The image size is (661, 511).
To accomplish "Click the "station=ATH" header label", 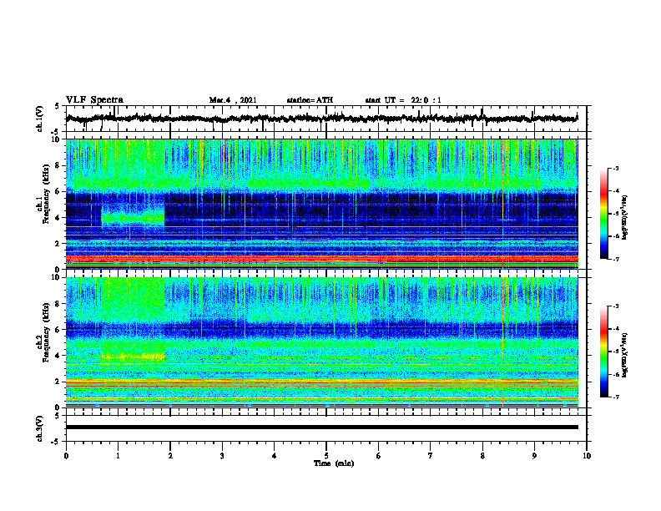I will pos(310,100).
